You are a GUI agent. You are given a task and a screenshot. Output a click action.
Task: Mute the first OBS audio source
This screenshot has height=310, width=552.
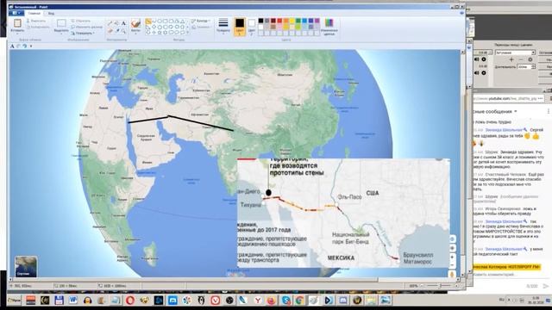pos(477,59)
